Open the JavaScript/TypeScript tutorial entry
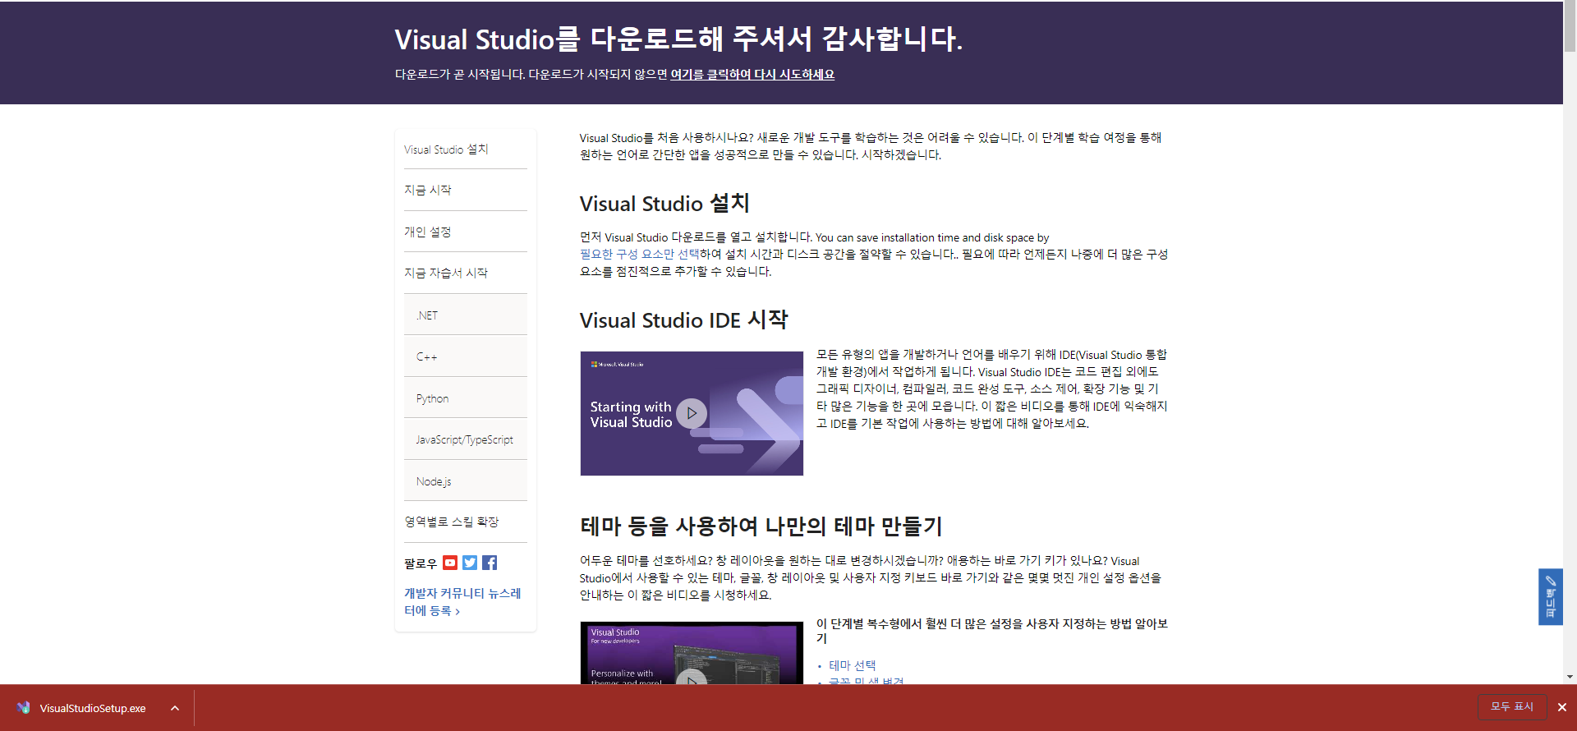This screenshot has height=731, width=1577. (x=465, y=439)
